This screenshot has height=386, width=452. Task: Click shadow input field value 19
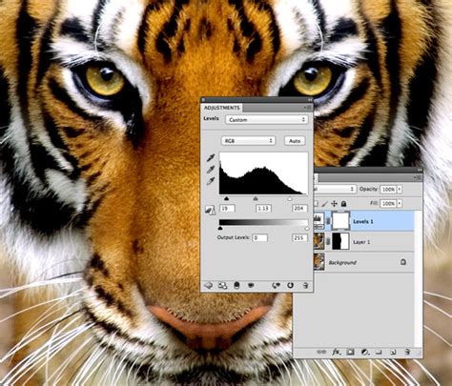point(227,209)
